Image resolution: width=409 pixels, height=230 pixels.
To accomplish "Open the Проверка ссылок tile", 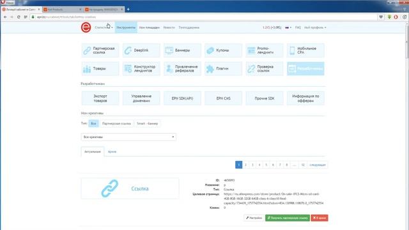I will 264,68.
